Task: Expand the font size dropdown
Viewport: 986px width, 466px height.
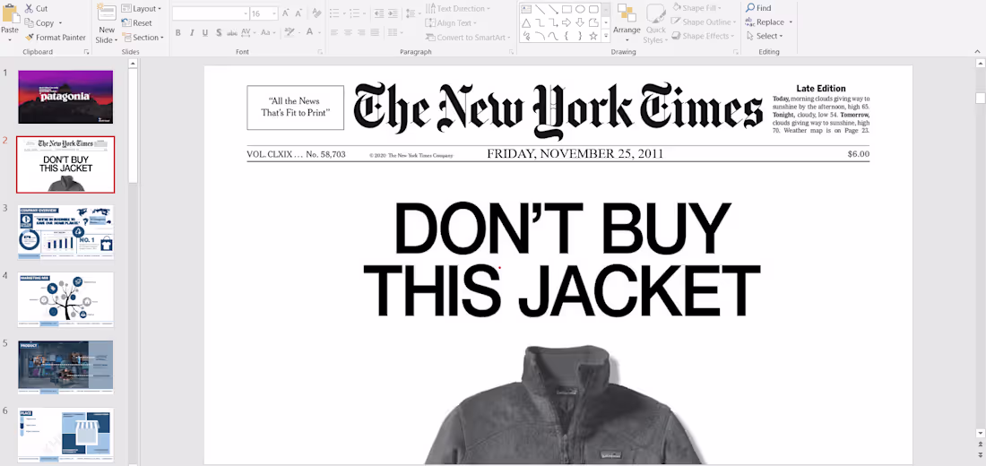Action: coord(274,13)
